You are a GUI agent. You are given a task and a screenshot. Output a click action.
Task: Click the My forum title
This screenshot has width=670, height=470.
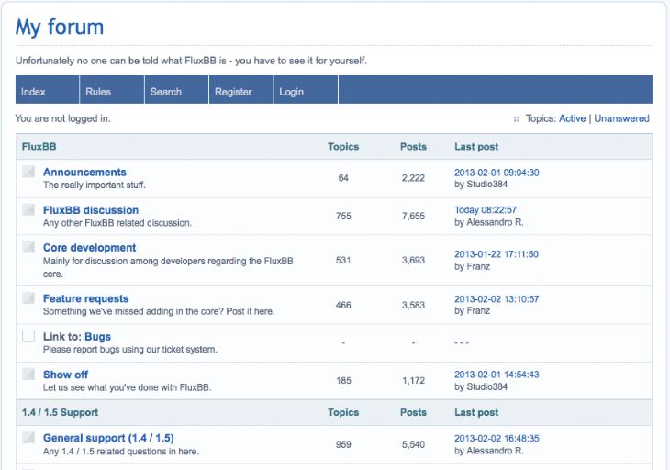click(60, 28)
